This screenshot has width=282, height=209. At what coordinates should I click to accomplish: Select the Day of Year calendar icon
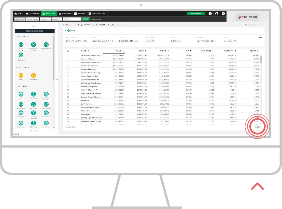pyautogui.click(x=33, y=104)
